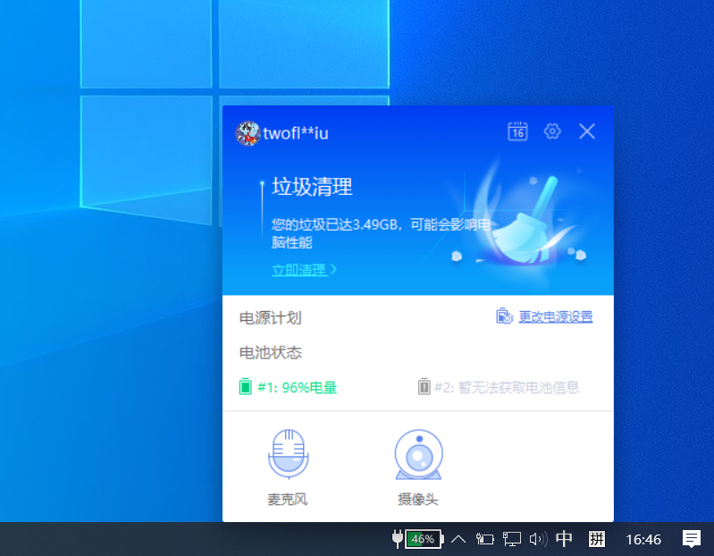Click the power plug icon in taskbar
Viewport: 714px width, 556px height.
tap(398, 539)
